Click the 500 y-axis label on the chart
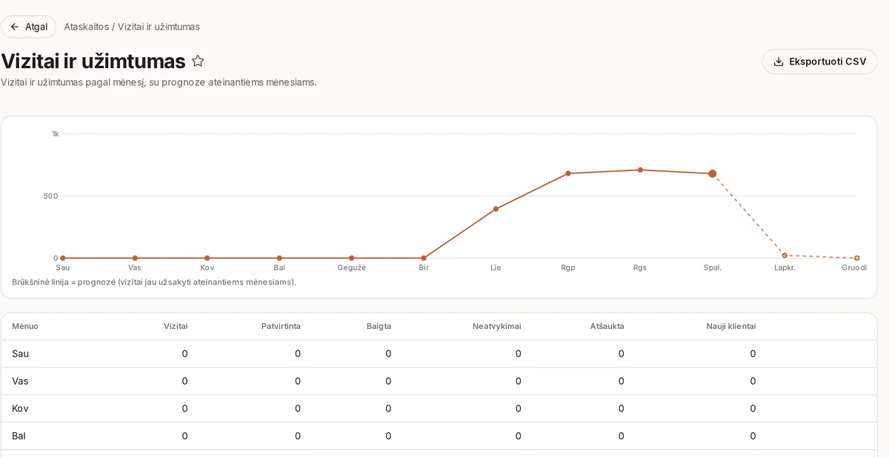The image size is (889, 458). 51,196
